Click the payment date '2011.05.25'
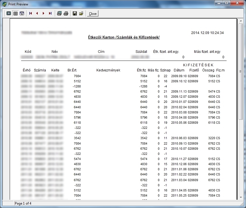This screenshot has width=246, height=208. (179, 195)
